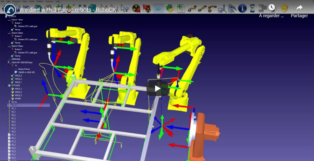314x161 pixels.
Task: Collapse the KUKA KP1 MD1000 Base node
Action: [6, 62]
